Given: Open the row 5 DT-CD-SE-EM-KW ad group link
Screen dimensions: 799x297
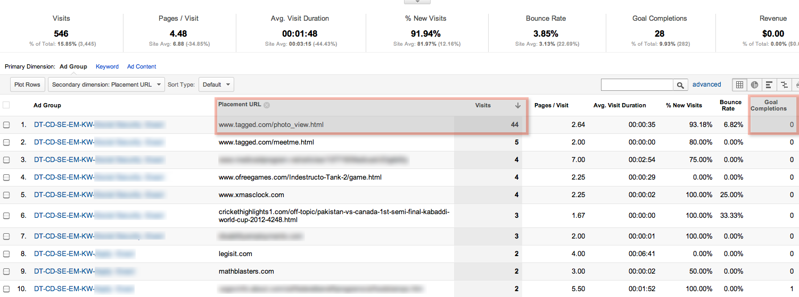Looking at the screenshot, I should (x=99, y=195).
